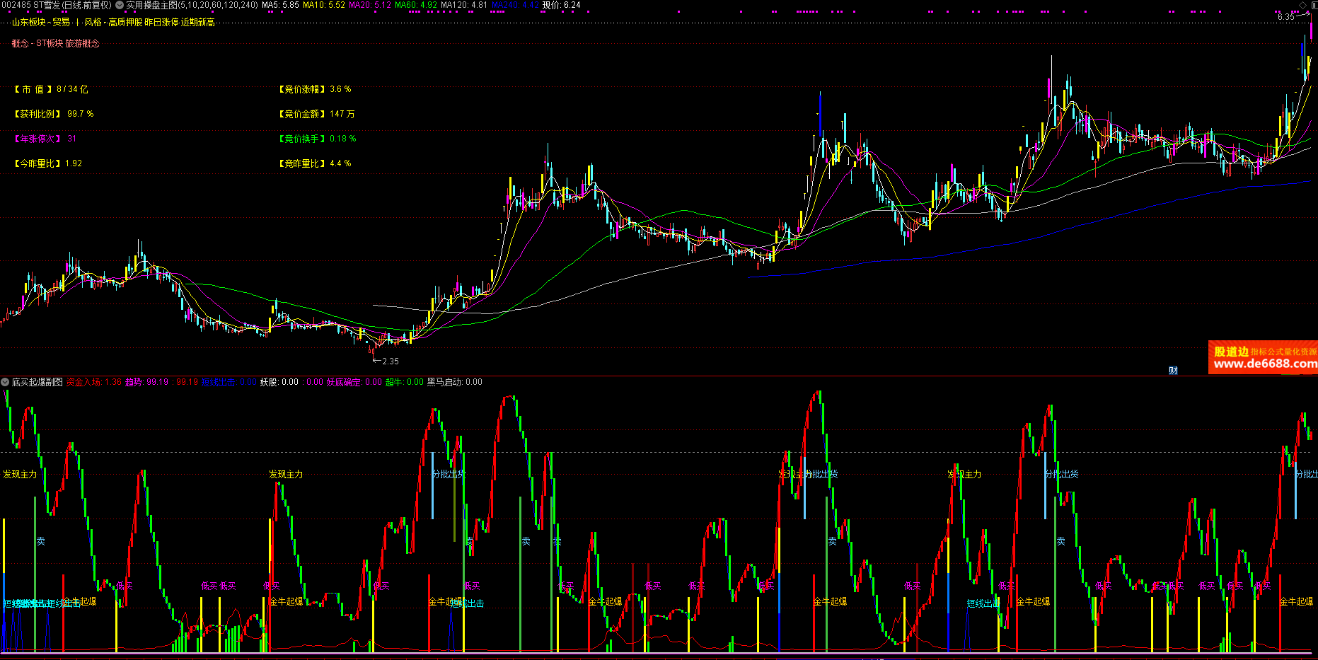Click the 超牛 indicator value label
This screenshot has width=1318, height=660.
404,382
